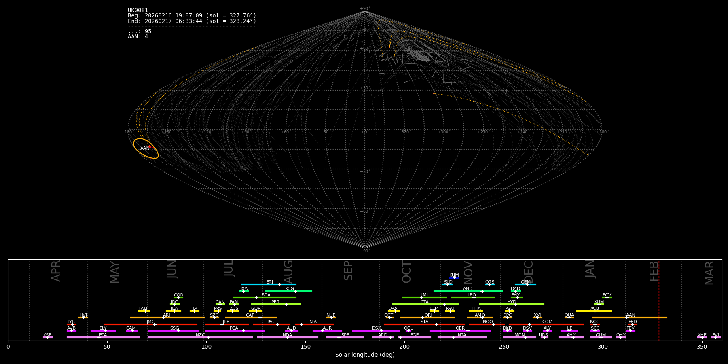This screenshot has width=728, height=364.
Task: Click the STA shower label
Action: (424, 322)
